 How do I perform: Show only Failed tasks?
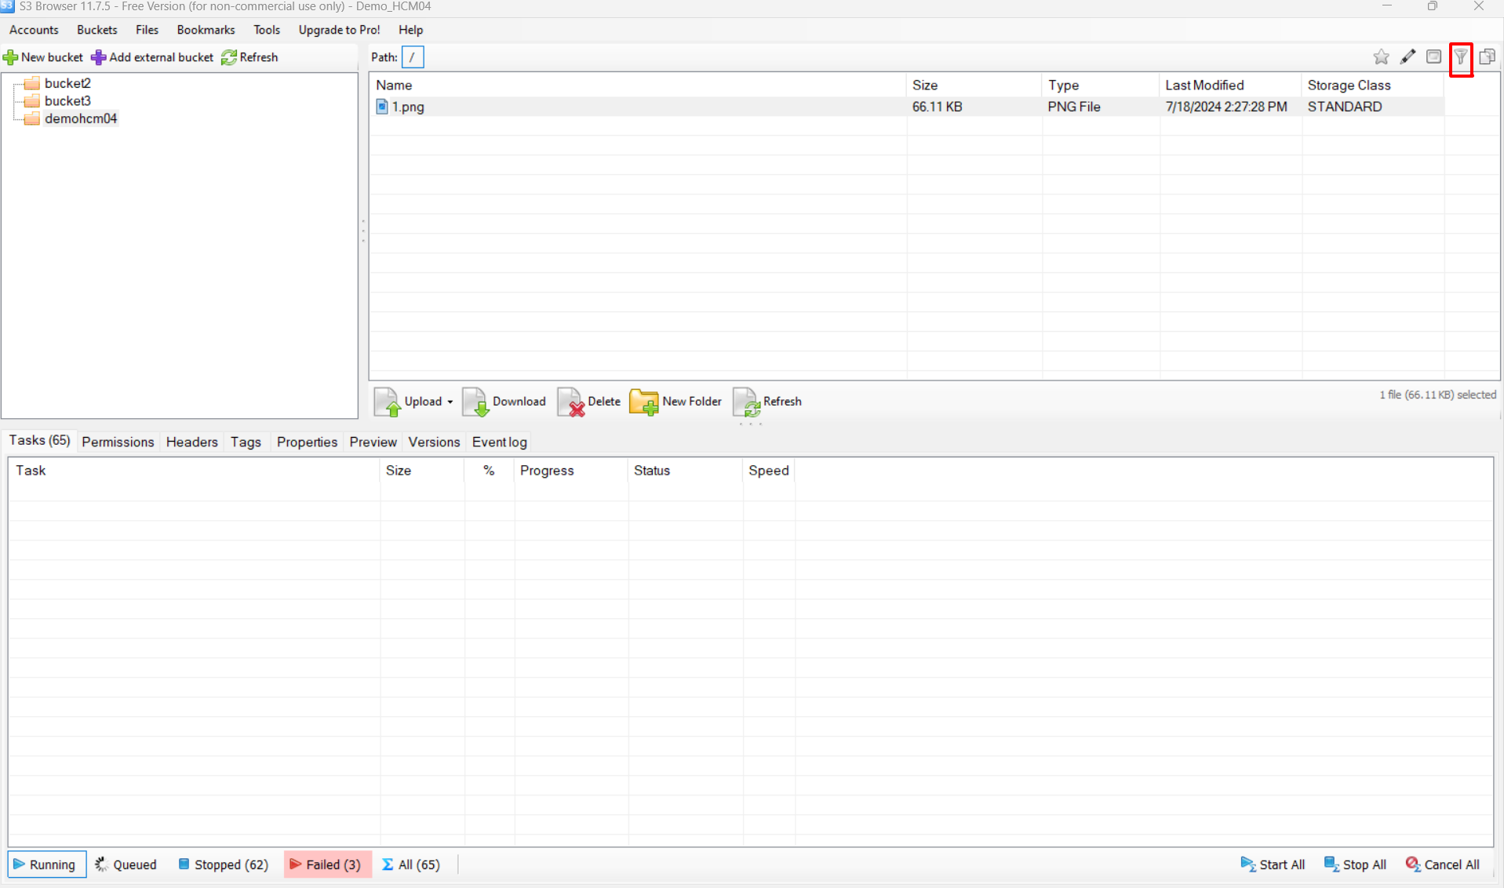tap(326, 864)
